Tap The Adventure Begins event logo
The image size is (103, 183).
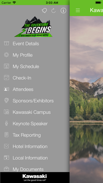click(33, 27)
